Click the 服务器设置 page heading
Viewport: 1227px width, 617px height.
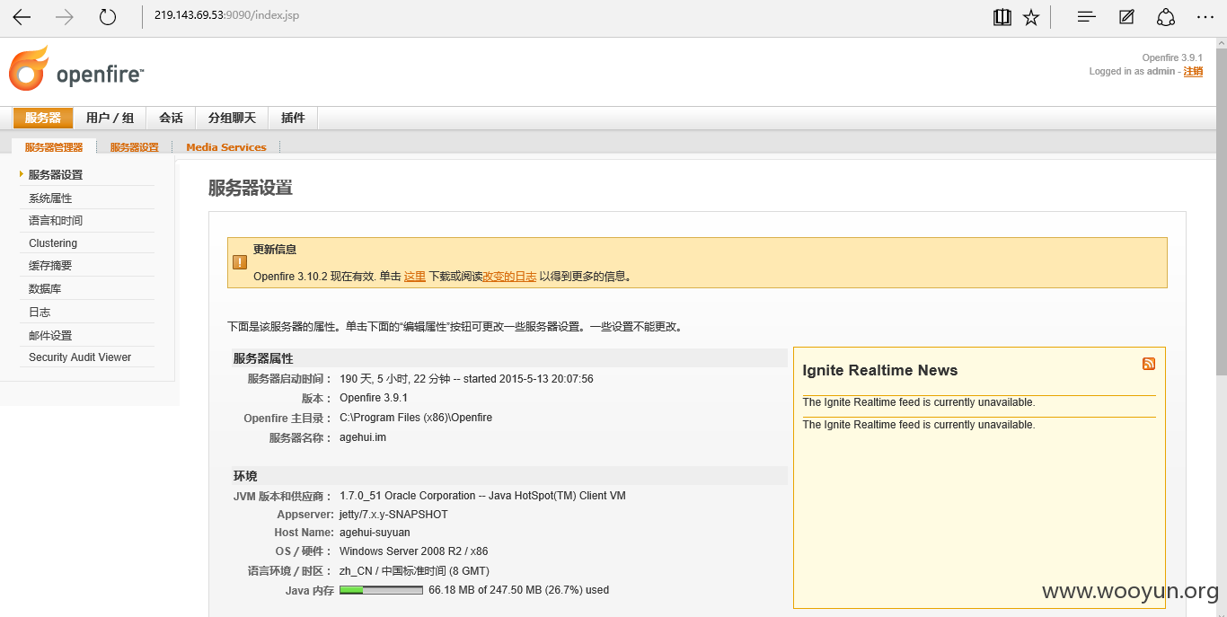[x=251, y=189]
